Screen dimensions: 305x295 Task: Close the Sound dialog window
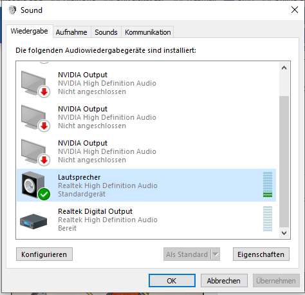click(295, 10)
